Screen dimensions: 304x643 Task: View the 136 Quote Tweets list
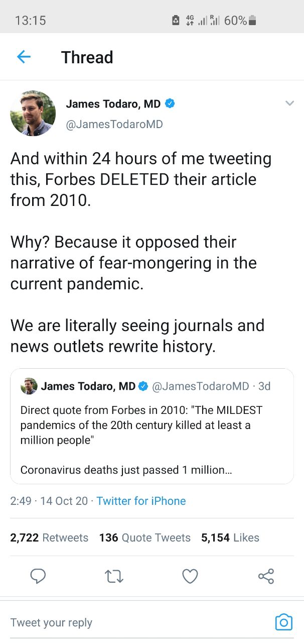tap(145, 538)
